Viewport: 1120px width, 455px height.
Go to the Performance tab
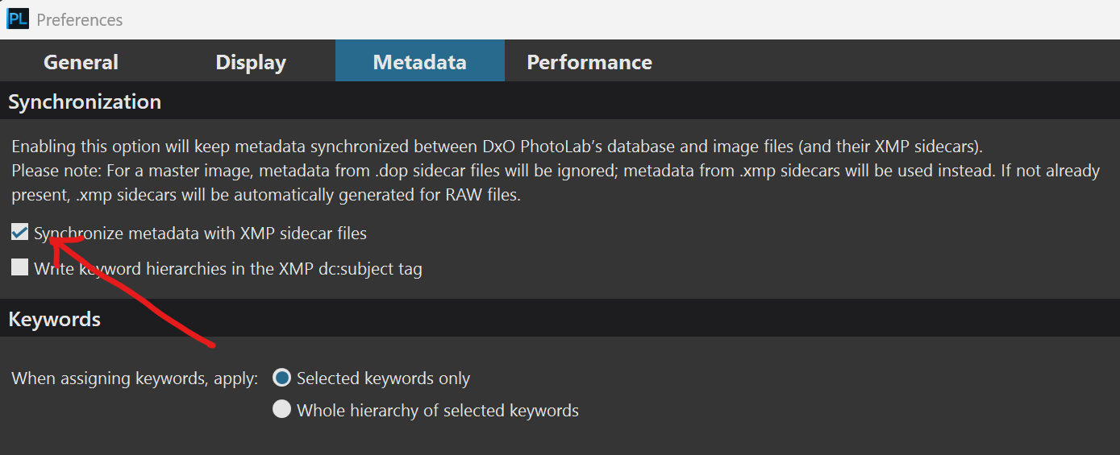pos(589,62)
